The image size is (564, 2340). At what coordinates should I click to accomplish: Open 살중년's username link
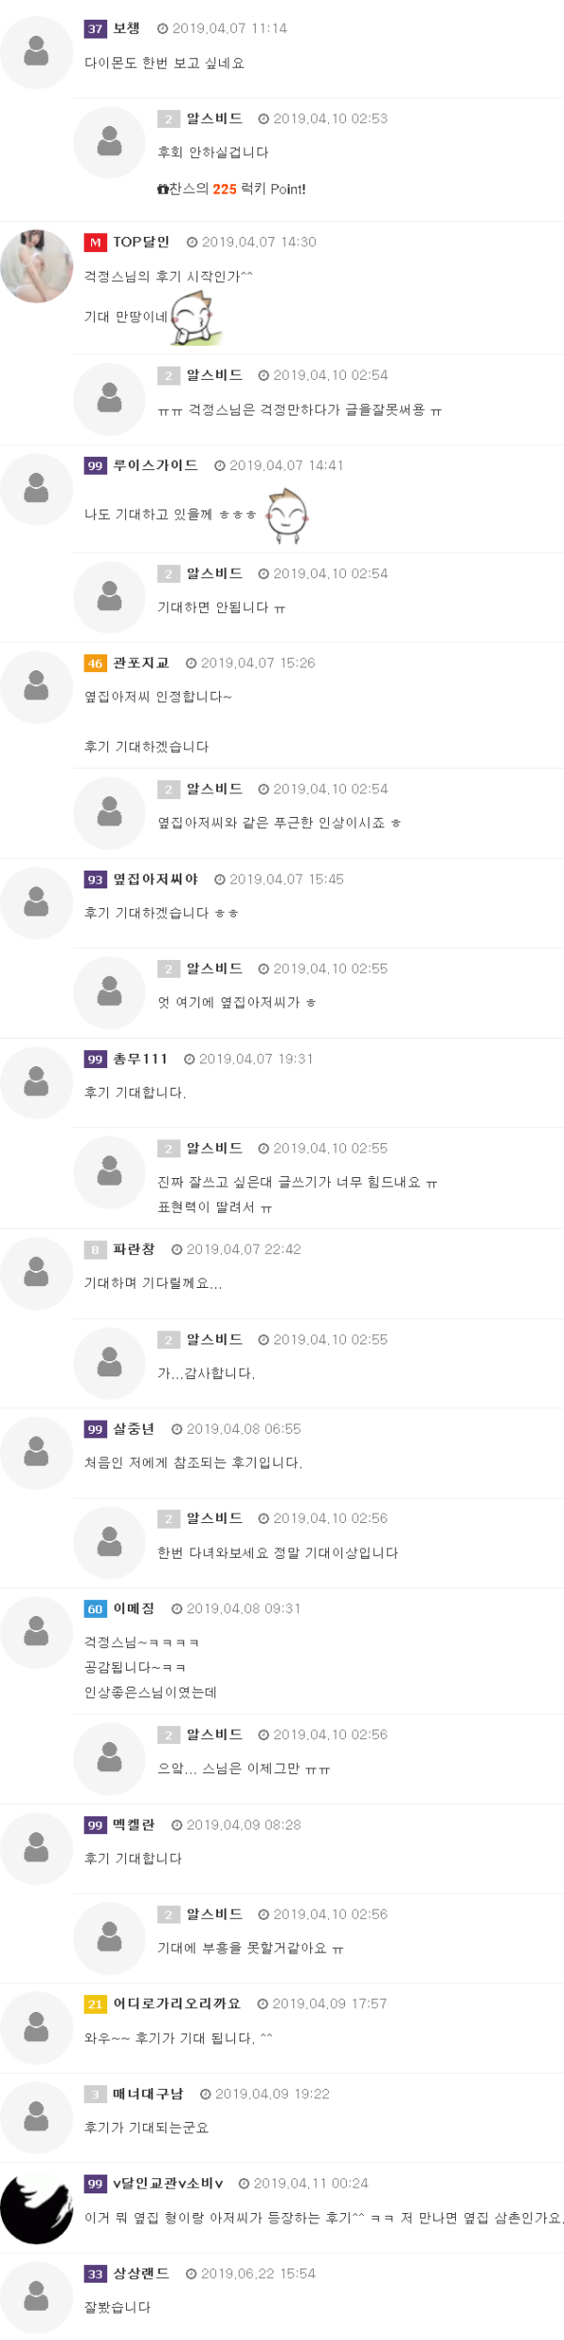(x=133, y=1429)
